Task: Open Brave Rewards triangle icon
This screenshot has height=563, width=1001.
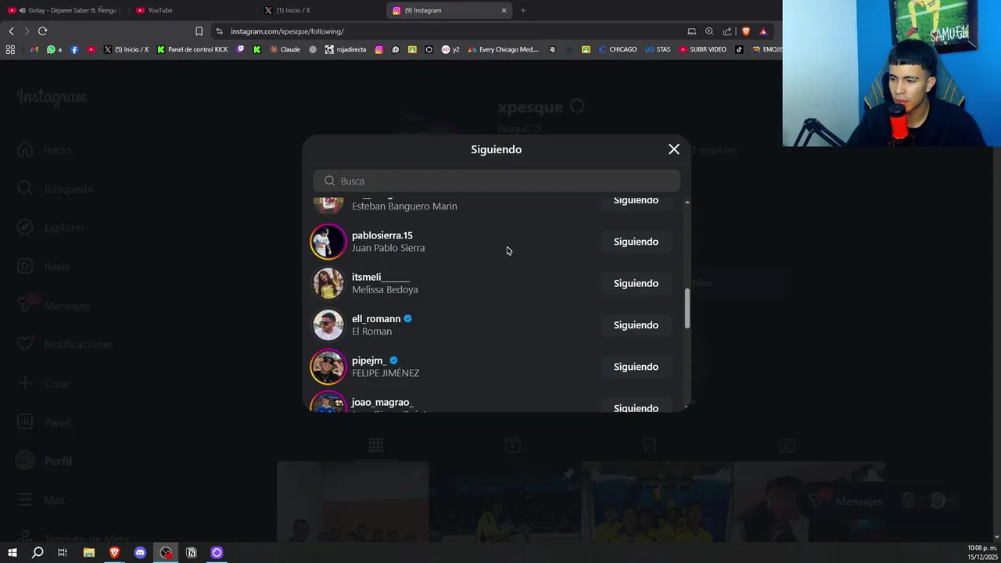Action: pos(763,31)
